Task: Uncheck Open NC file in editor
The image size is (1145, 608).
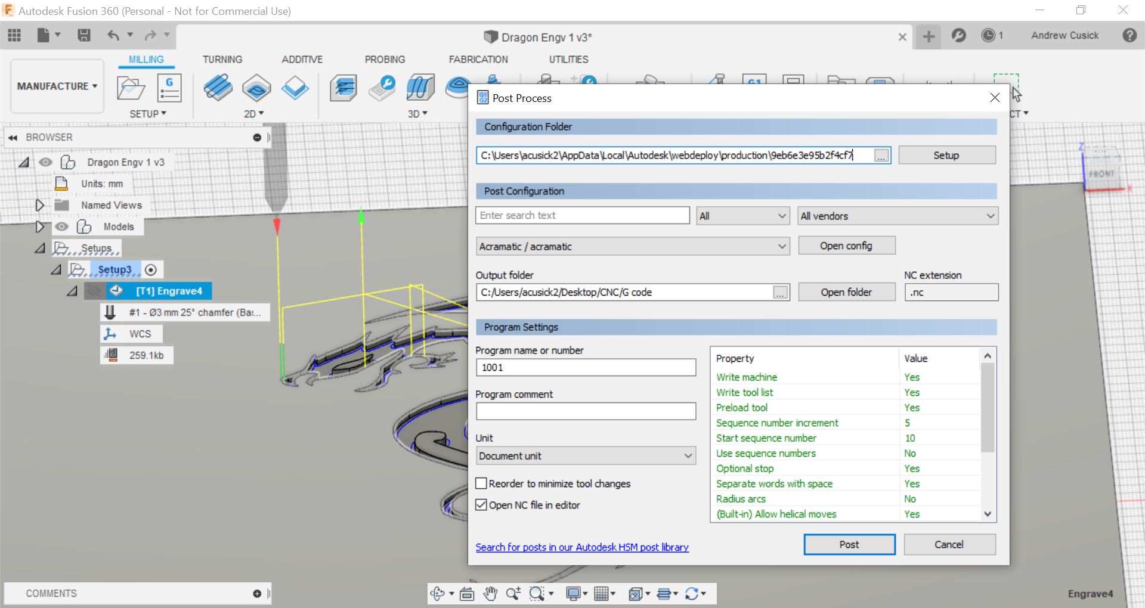Action: click(x=481, y=505)
